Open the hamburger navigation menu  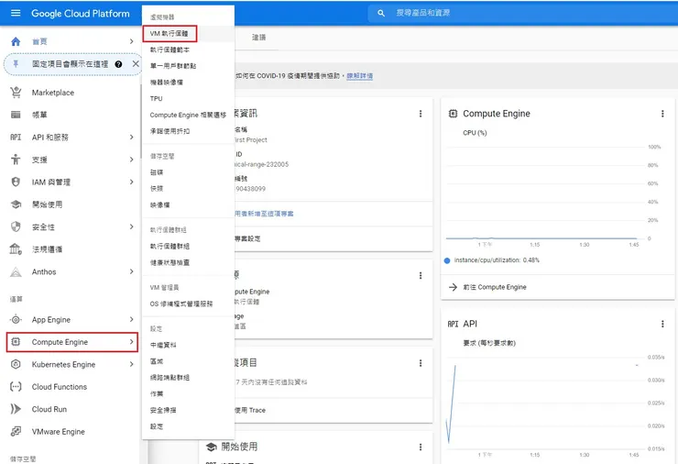(x=16, y=13)
